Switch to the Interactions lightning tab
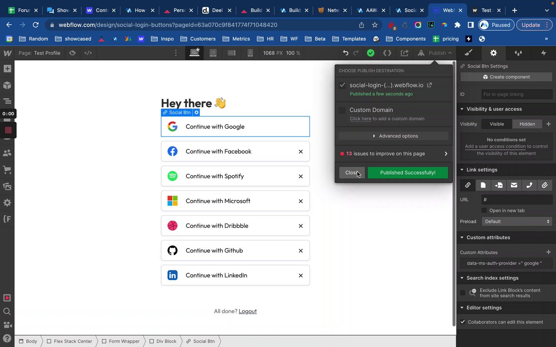 543,53
